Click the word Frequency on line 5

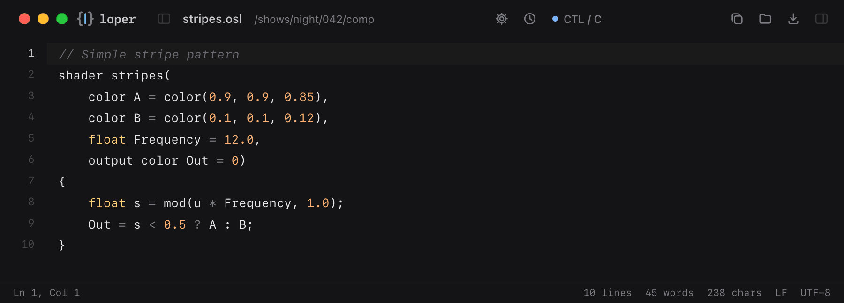tap(167, 139)
